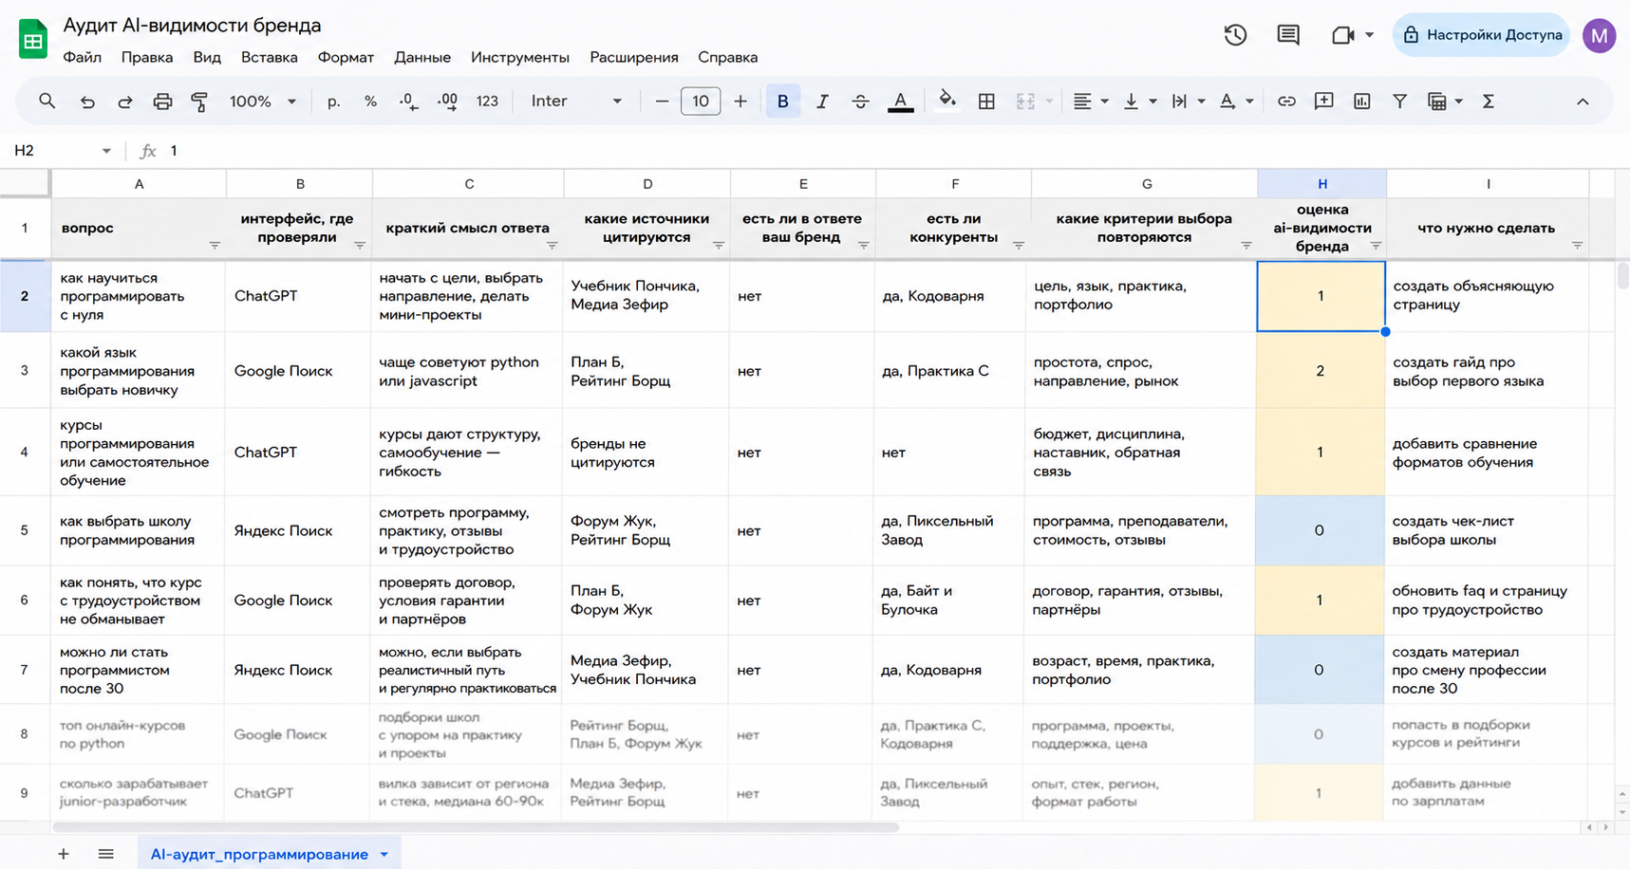Increase font size with plus button

[740, 102]
